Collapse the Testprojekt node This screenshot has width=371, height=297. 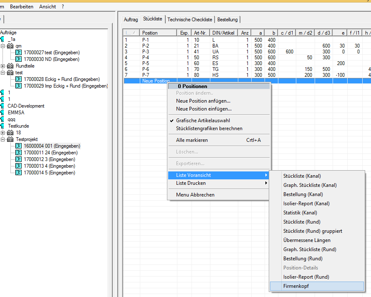3,139
